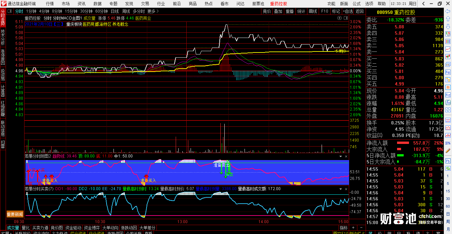The width and height of the screenshot is (452, 234).
Task: Expand the 扩展 panel at bottom left
Action: pyautogui.click(x=6, y=233)
